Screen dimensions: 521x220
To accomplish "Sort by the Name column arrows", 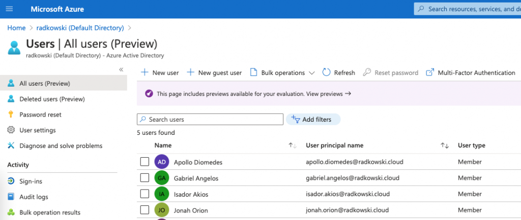I will click(x=293, y=145).
